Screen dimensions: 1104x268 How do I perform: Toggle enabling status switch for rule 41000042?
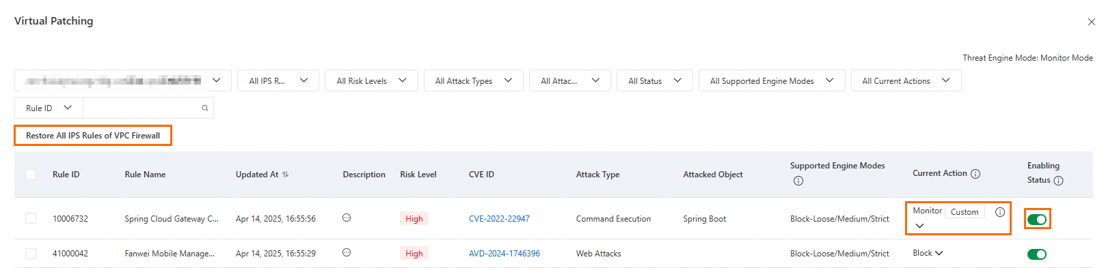1037,254
